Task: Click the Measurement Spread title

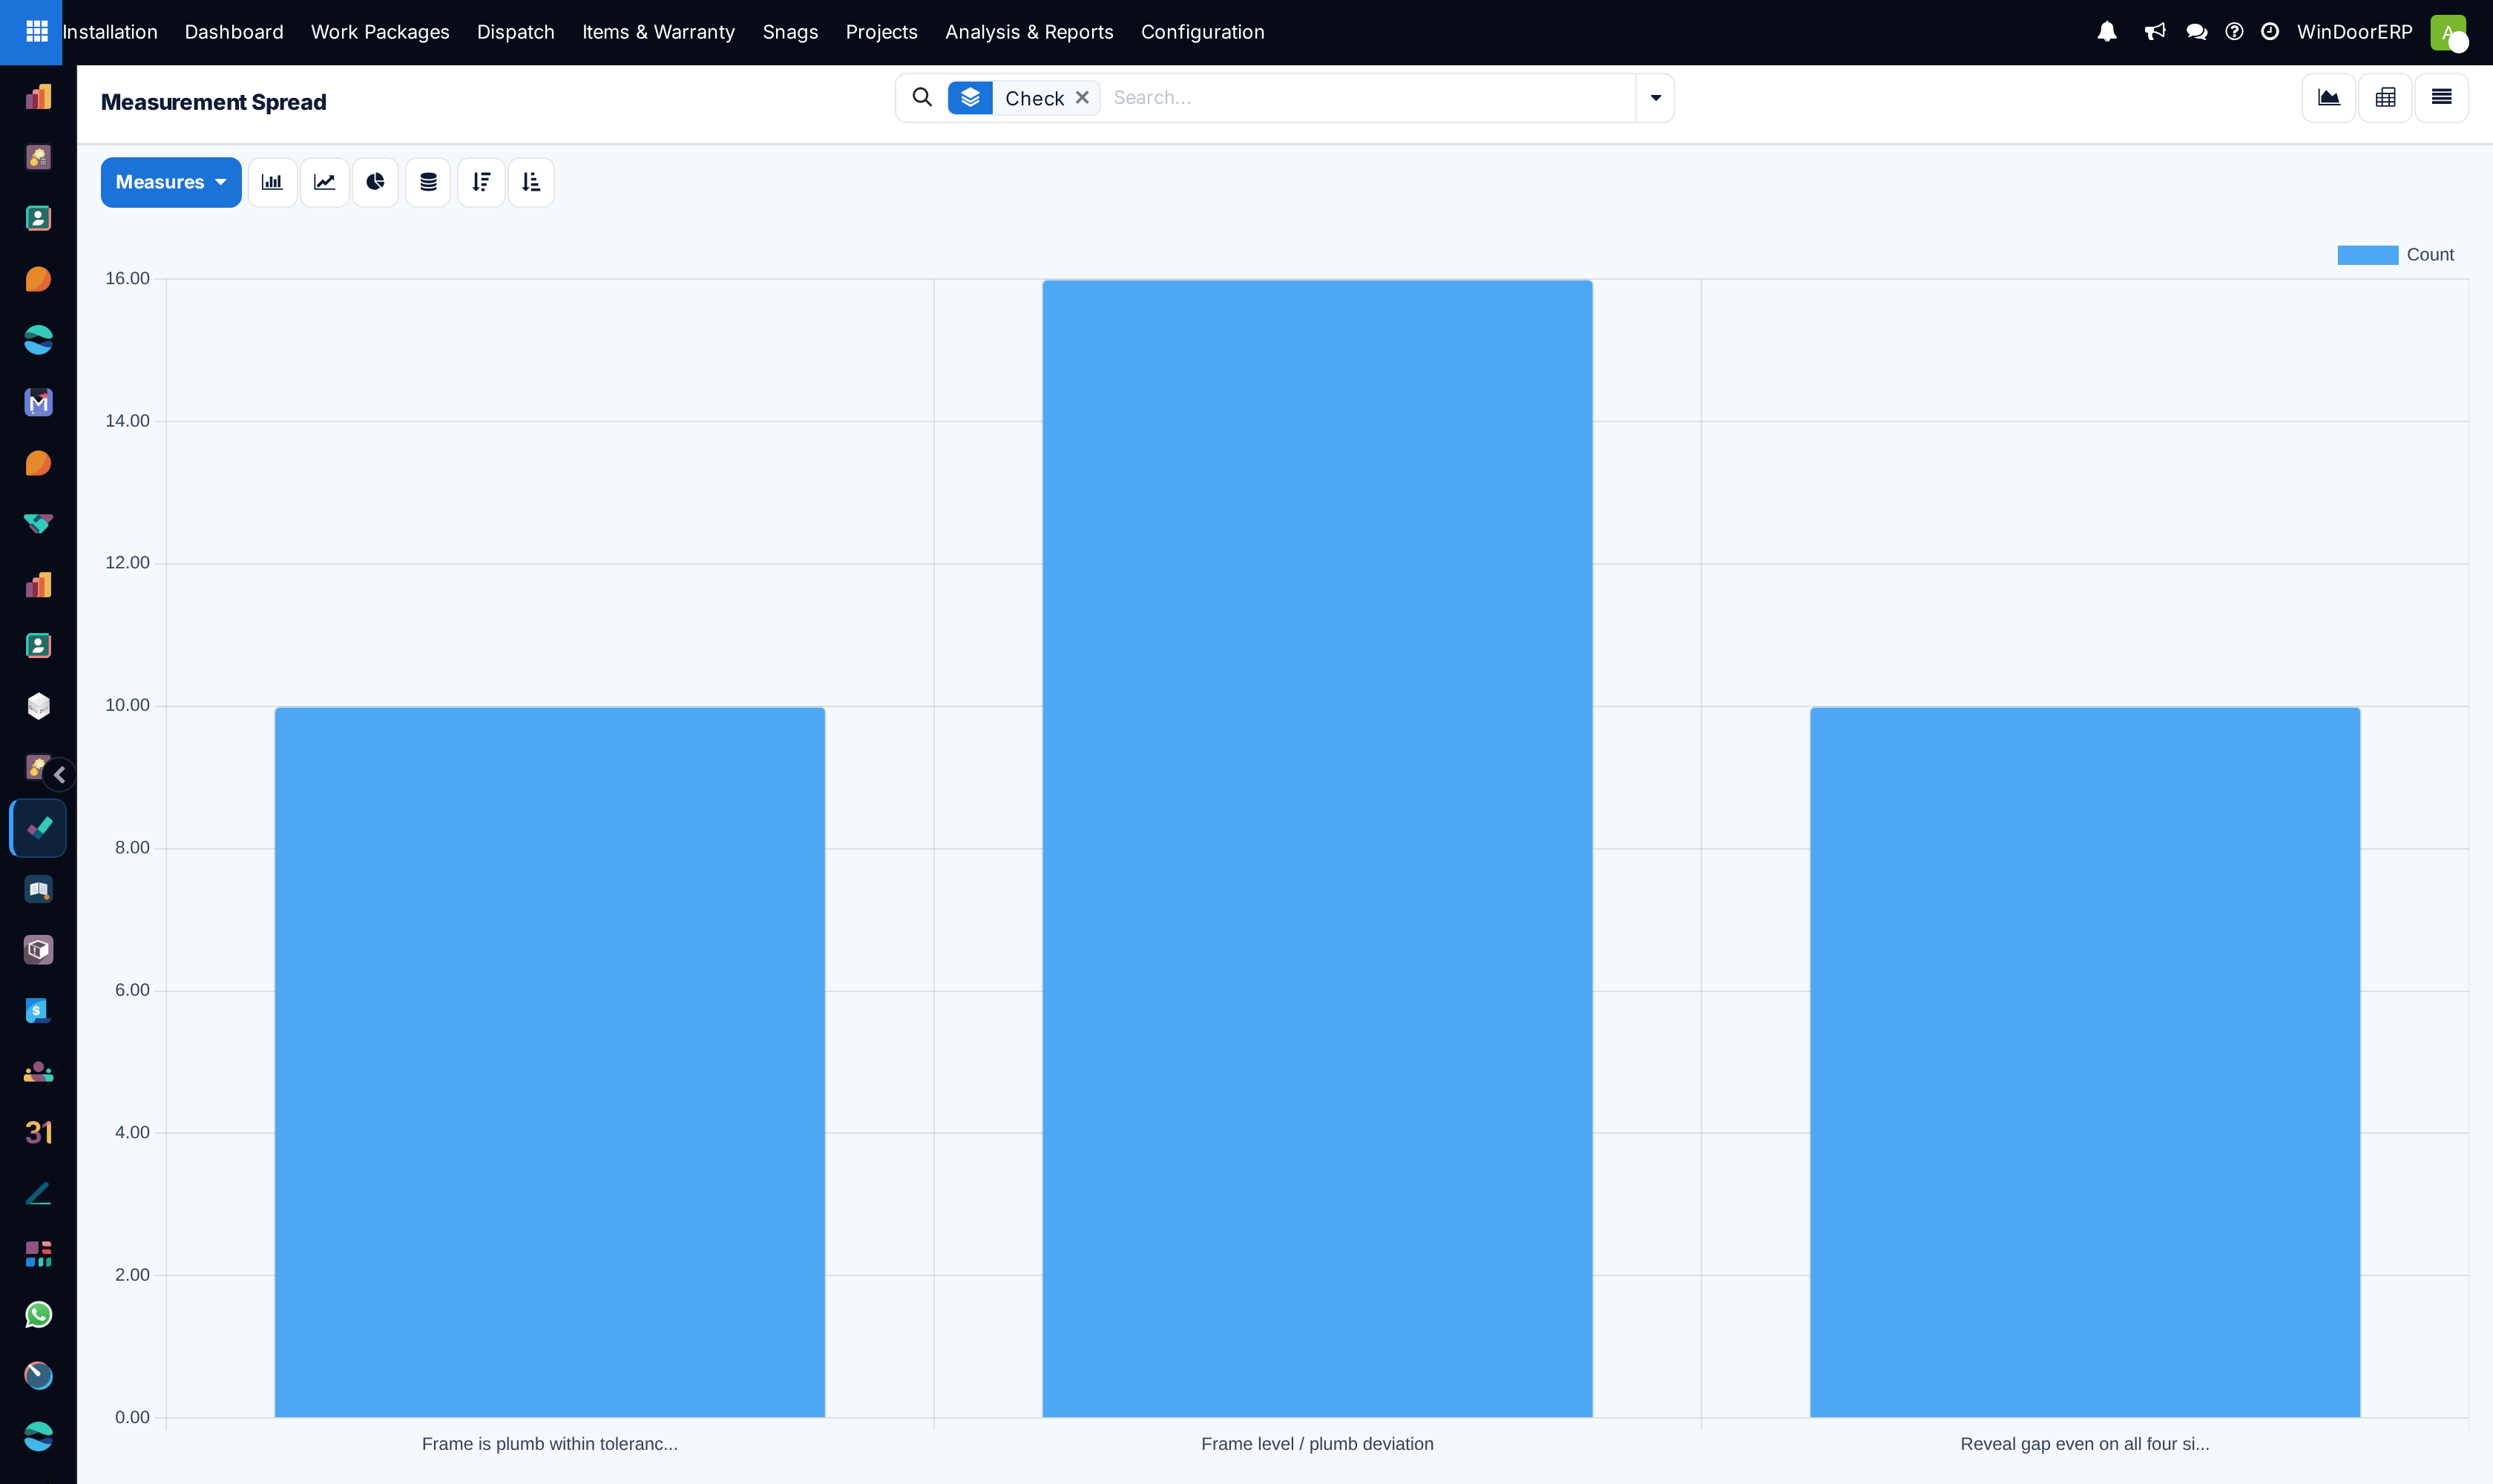Action: pos(214,102)
